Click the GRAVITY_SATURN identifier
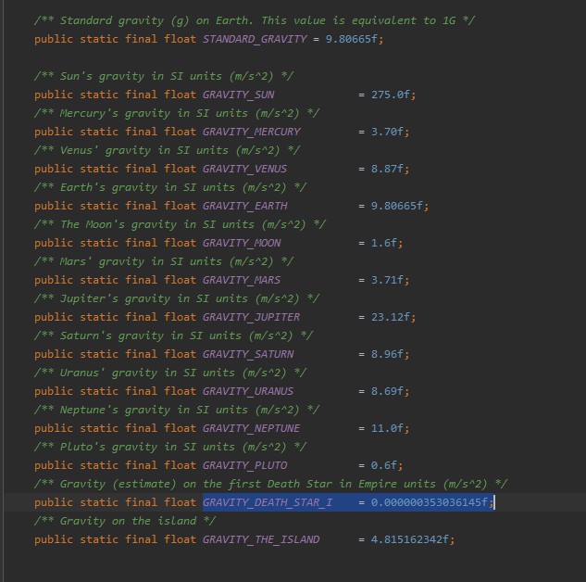 tap(248, 354)
